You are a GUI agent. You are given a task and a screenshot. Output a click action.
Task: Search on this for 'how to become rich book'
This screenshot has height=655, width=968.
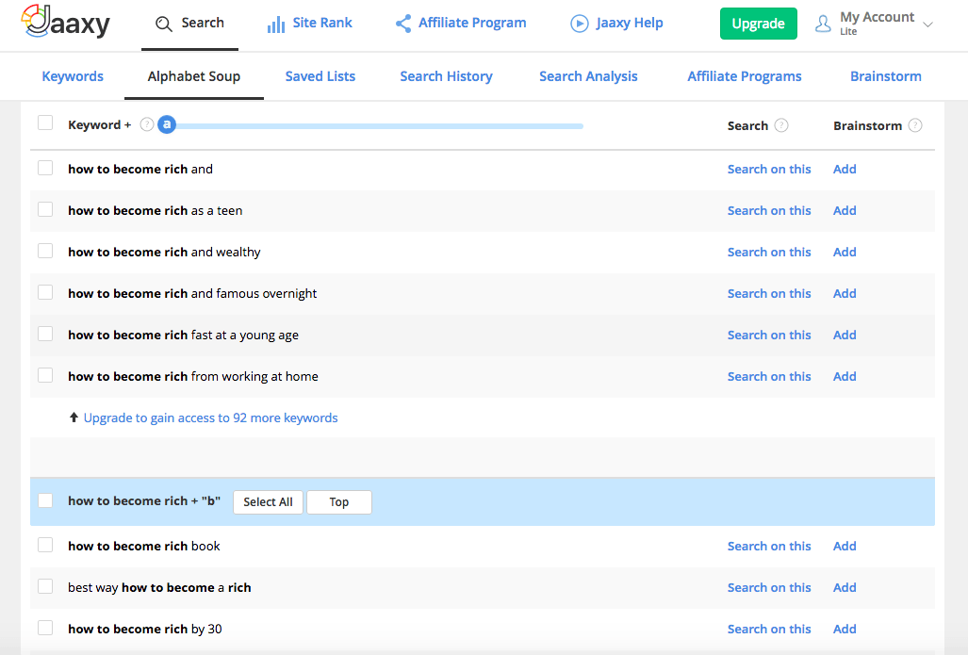click(769, 546)
